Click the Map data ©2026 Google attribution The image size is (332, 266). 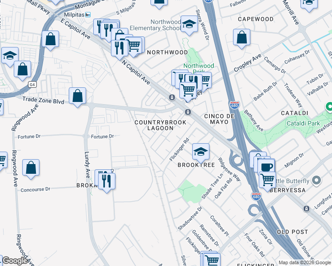[x=304, y=262]
